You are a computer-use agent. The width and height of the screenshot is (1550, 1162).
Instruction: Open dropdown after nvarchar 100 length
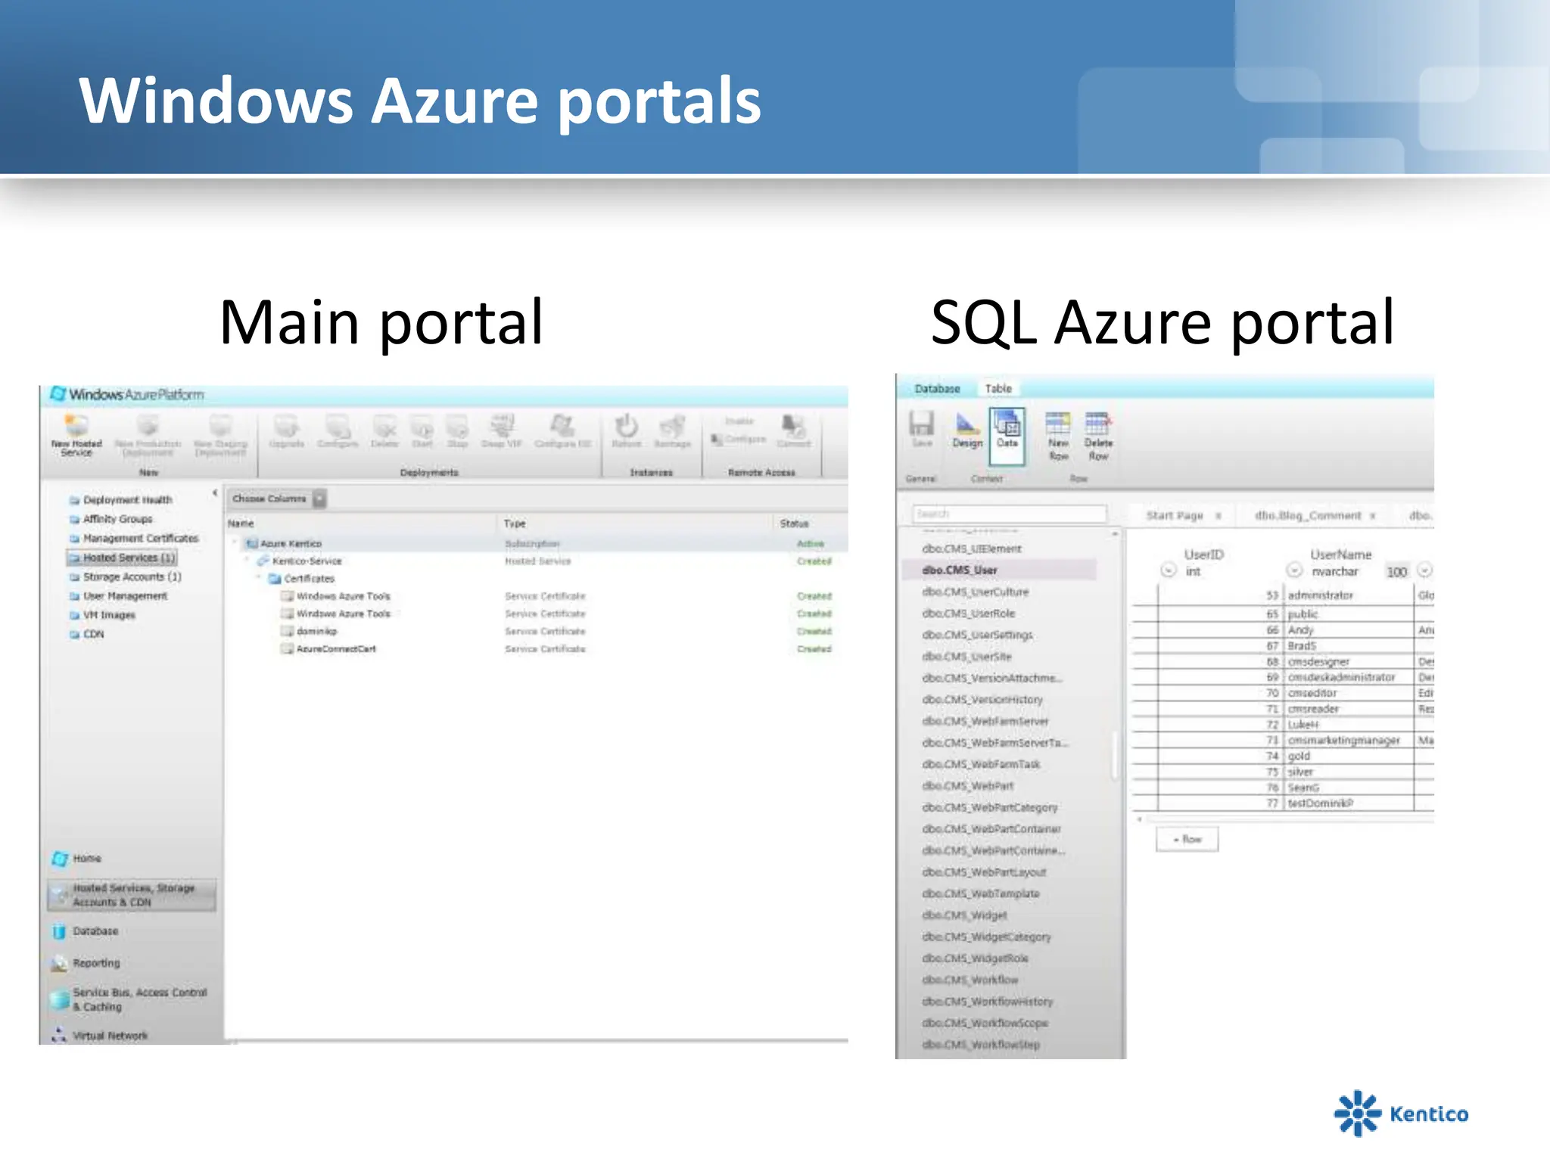1424,570
